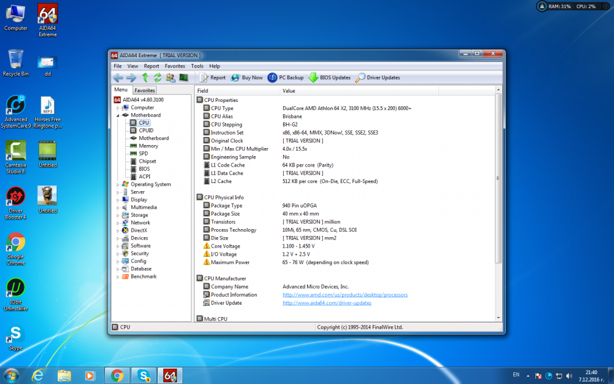Click the Buy Now toolbar button
Viewport: 614px width, 384px height.
coord(247,77)
